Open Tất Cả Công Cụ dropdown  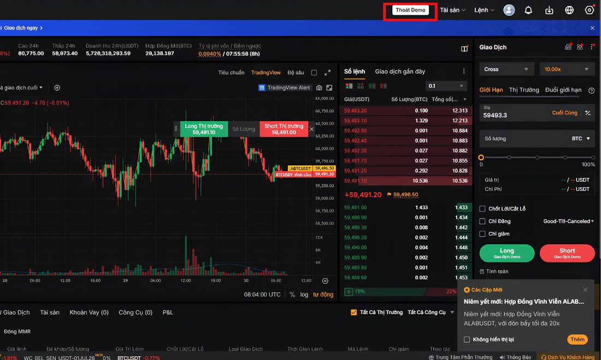click(431, 312)
